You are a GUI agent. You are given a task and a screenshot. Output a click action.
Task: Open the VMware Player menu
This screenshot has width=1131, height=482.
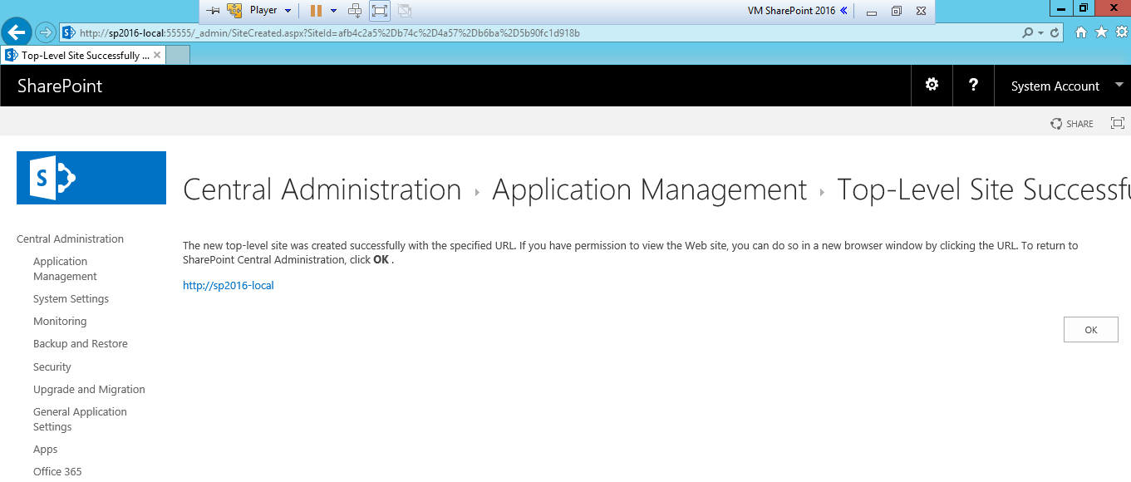[271, 11]
